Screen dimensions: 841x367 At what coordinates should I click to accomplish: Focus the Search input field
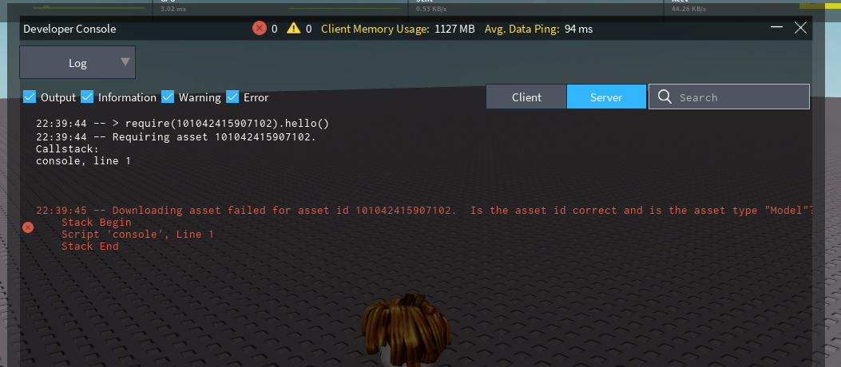coord(729,97)
